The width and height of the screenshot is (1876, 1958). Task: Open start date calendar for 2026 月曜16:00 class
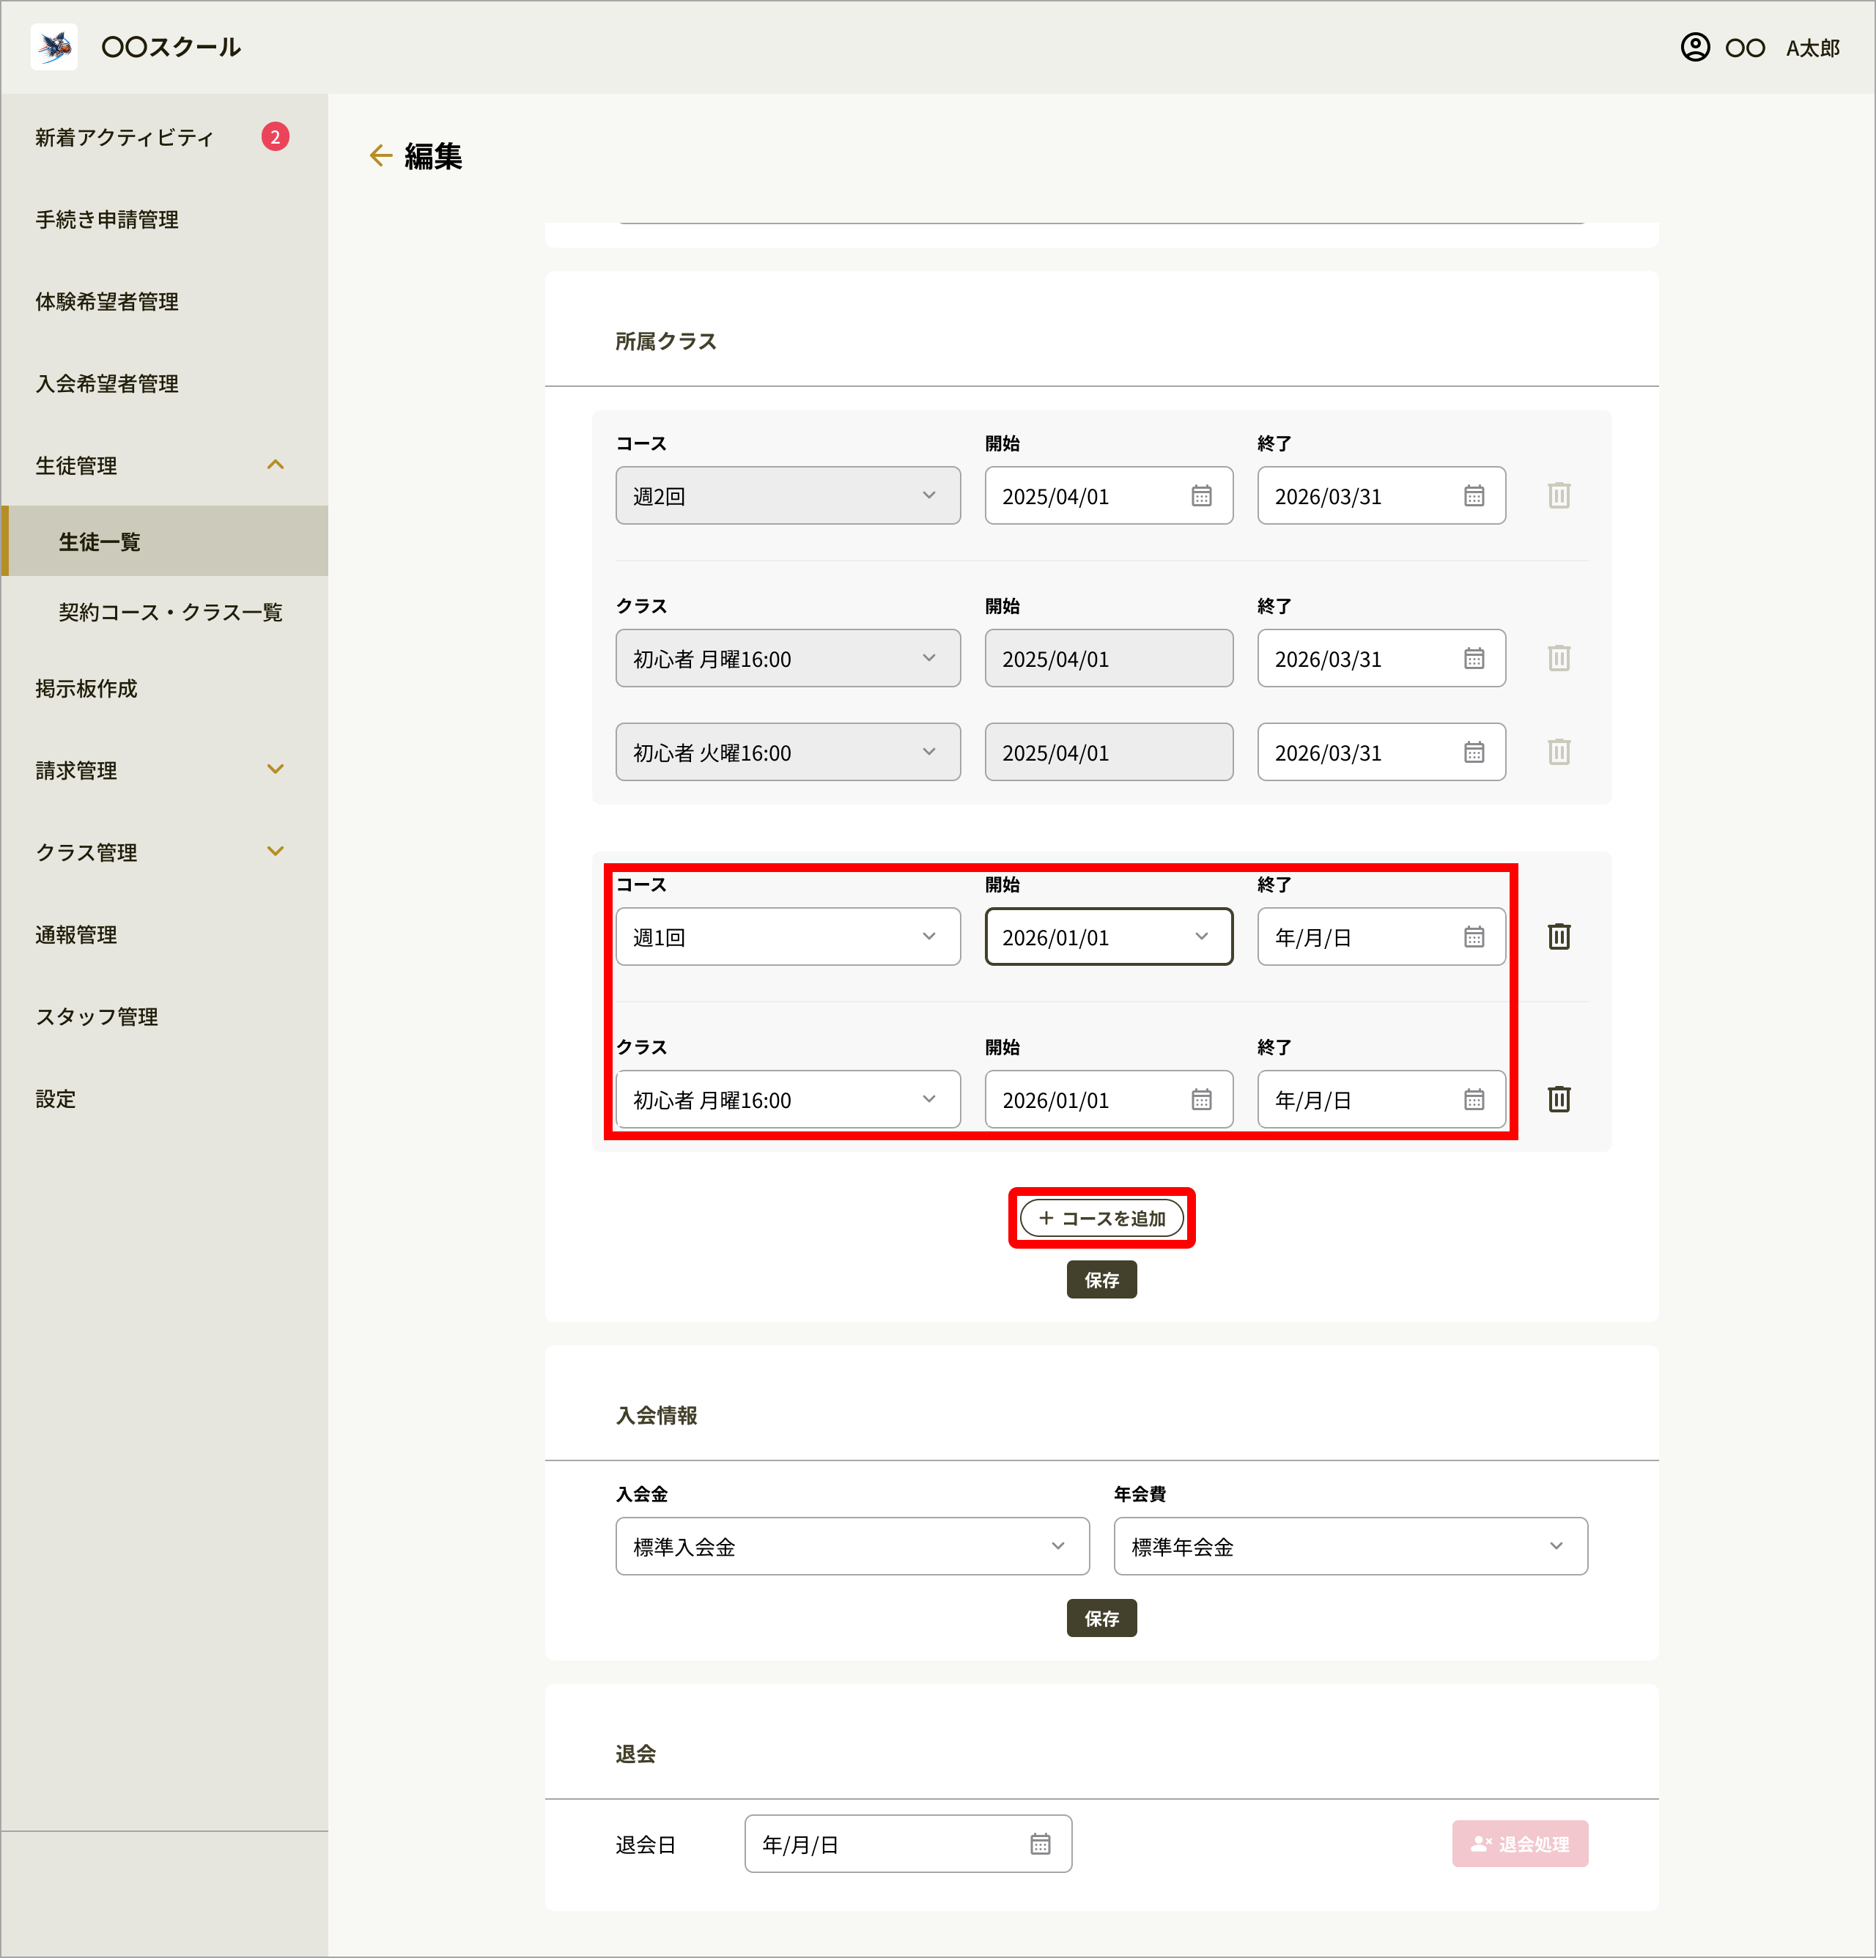click(x=1201, y=1100)
